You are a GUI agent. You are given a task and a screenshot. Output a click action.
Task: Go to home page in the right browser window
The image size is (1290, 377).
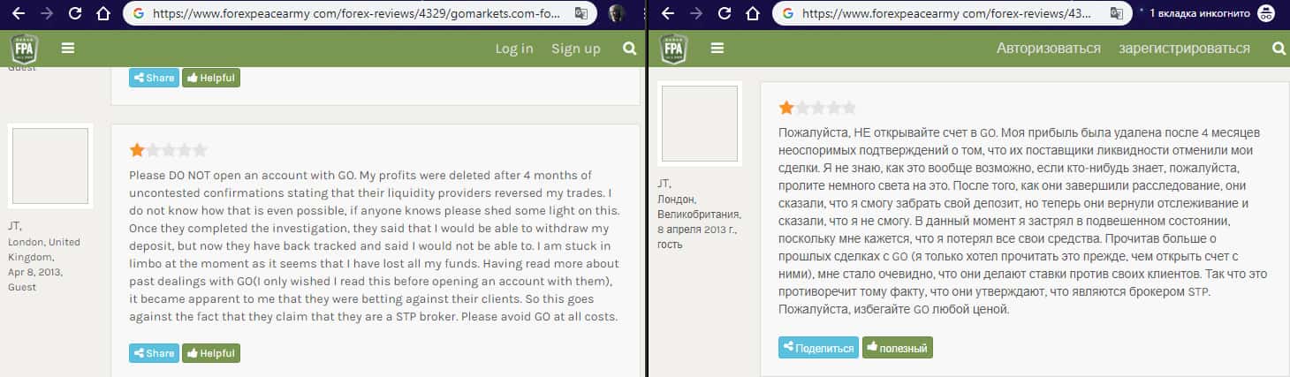pyautogui.click(x=752, y=14)
